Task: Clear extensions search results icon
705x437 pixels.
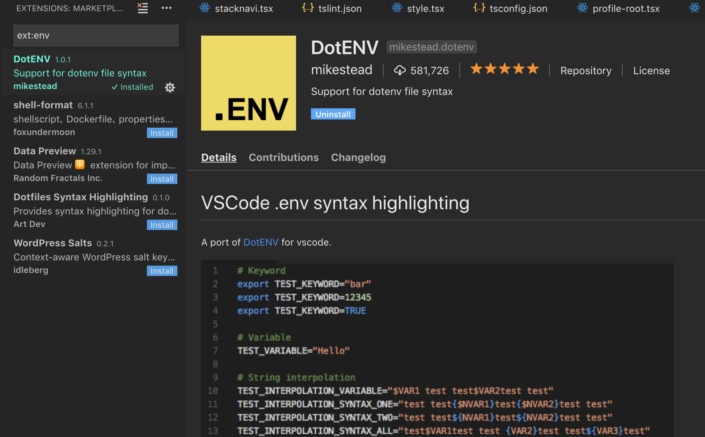Action: click(142, 8)
